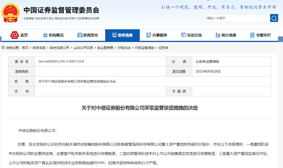This screenshot has width=283, height=168.
Task: Open the 首页 navigation tab
Action: click(19, 35)
